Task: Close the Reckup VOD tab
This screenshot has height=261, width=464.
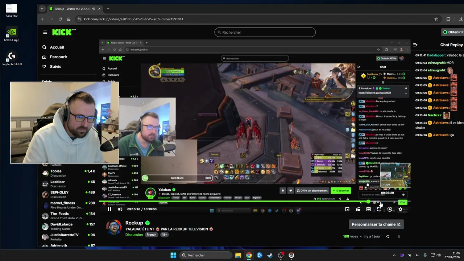Action: 99,9
